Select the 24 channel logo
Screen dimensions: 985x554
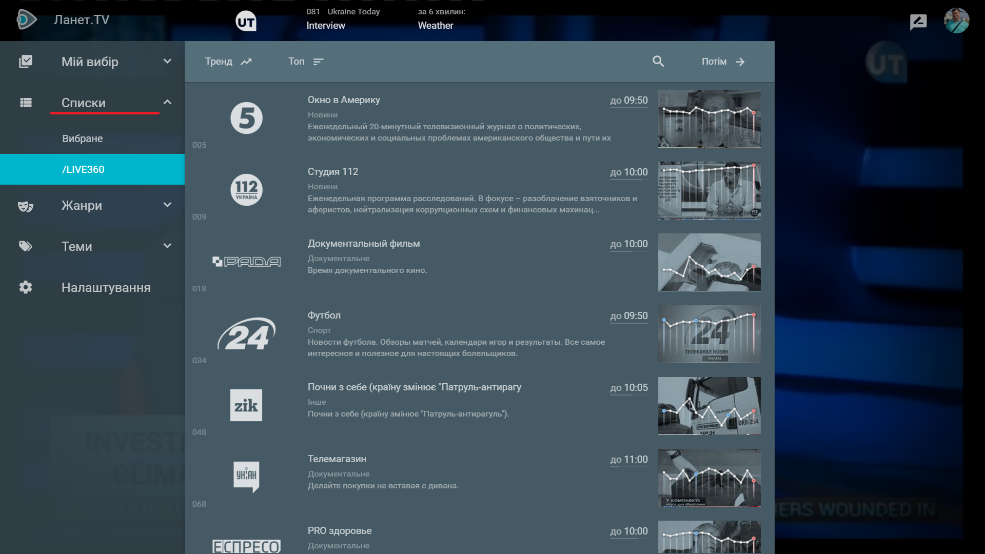(246, 334)
